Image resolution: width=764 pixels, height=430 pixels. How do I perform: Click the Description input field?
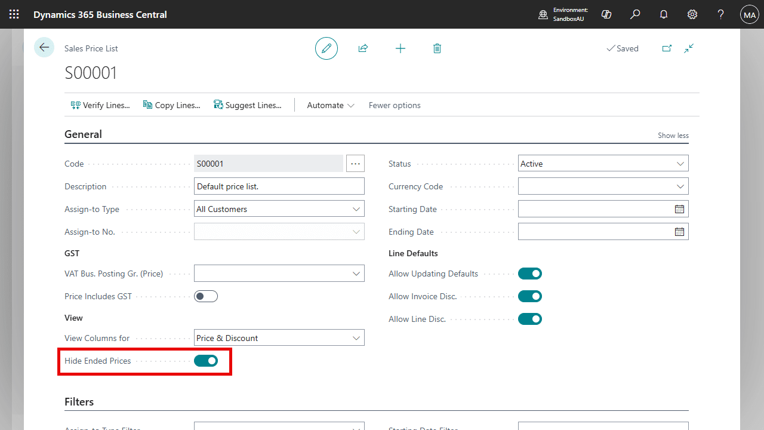(279, 186)
